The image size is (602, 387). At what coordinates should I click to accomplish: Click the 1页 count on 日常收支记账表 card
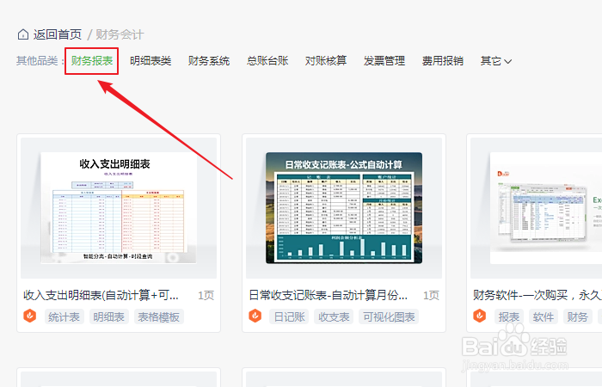click(431, 295)
